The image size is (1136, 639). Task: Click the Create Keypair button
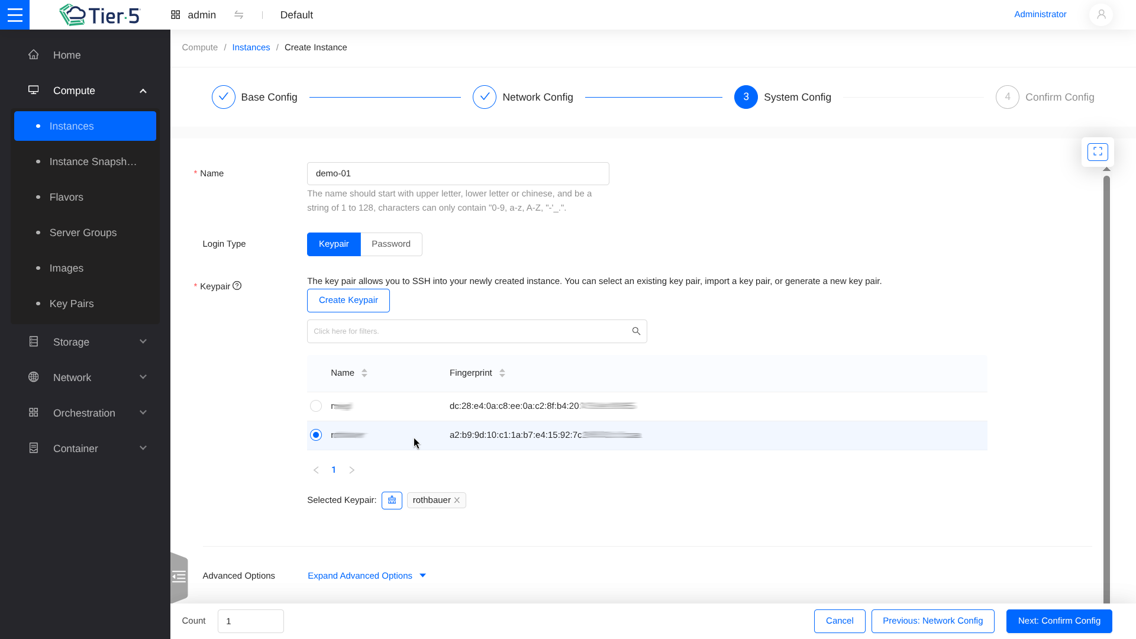pyautogui.click(x=348, y=301)
